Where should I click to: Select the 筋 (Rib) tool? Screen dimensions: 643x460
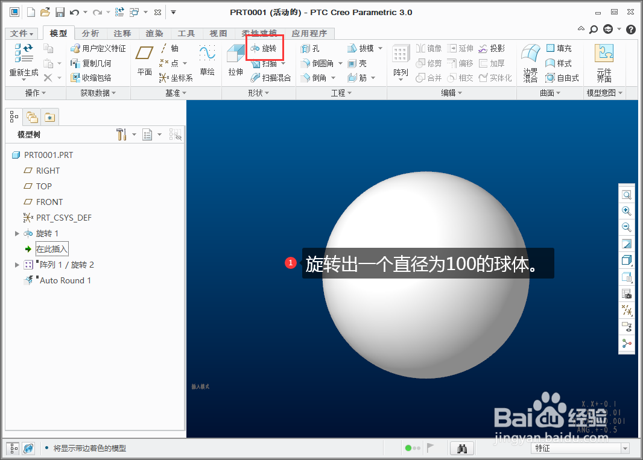(356, 78)
